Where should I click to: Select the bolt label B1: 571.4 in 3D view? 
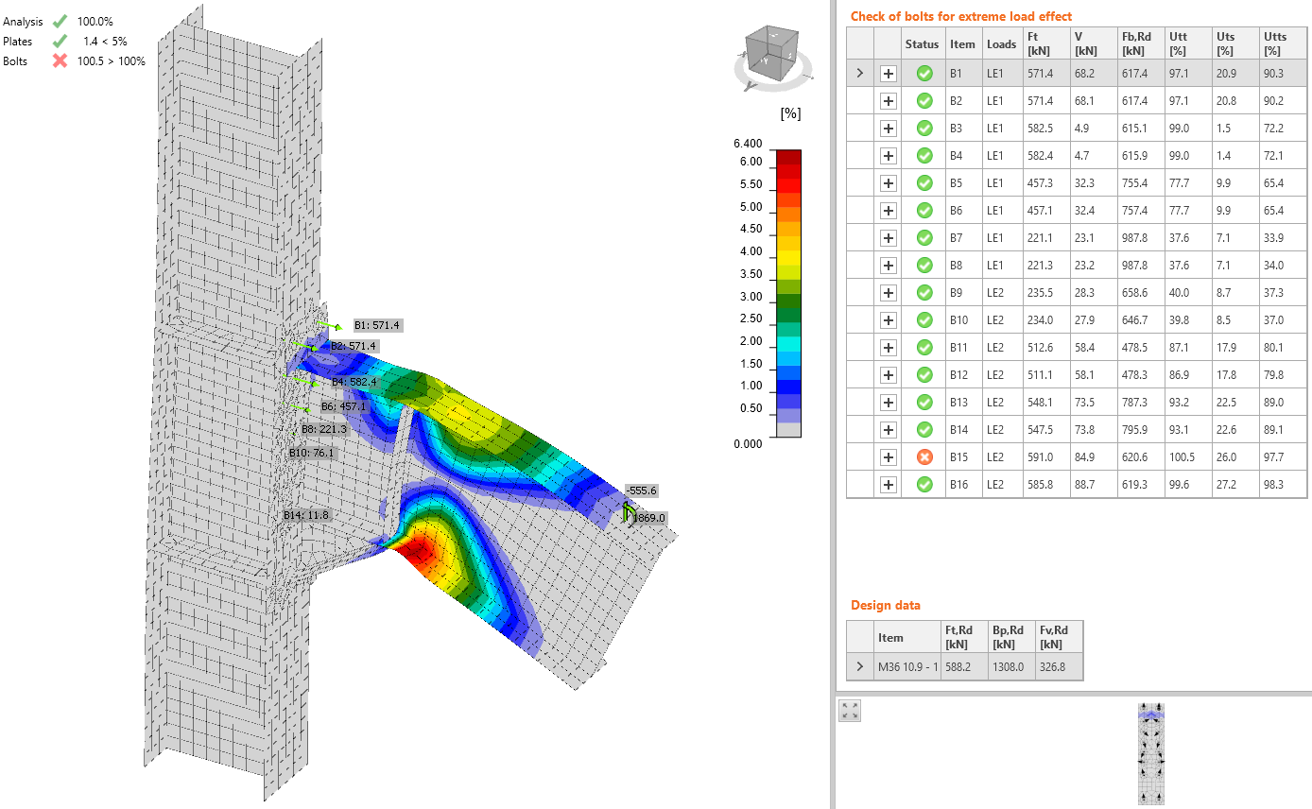pos(376,324)
